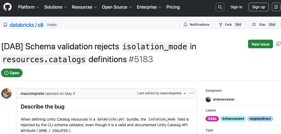Open Last edited by mauroloprete dropdown
Viewport: 281px width, 134px height.
click(x=162, y=93)
